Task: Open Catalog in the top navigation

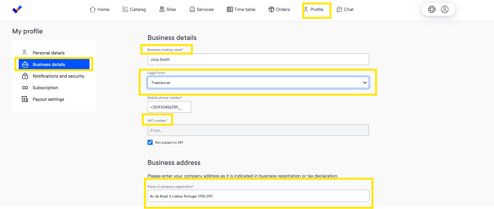Action: click(134, 9)
